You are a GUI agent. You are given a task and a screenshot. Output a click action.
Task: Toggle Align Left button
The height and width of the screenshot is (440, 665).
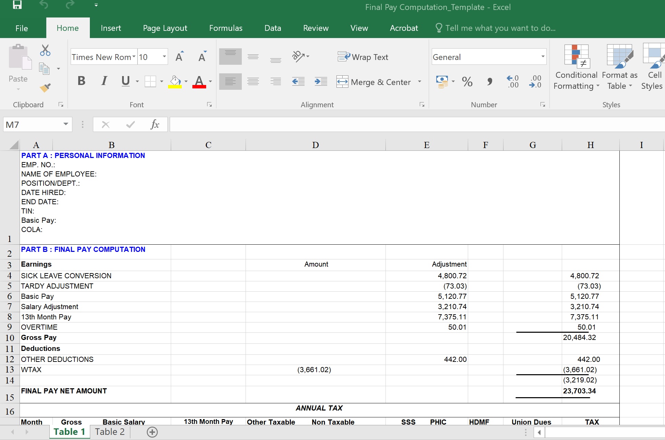pos(230,82)
